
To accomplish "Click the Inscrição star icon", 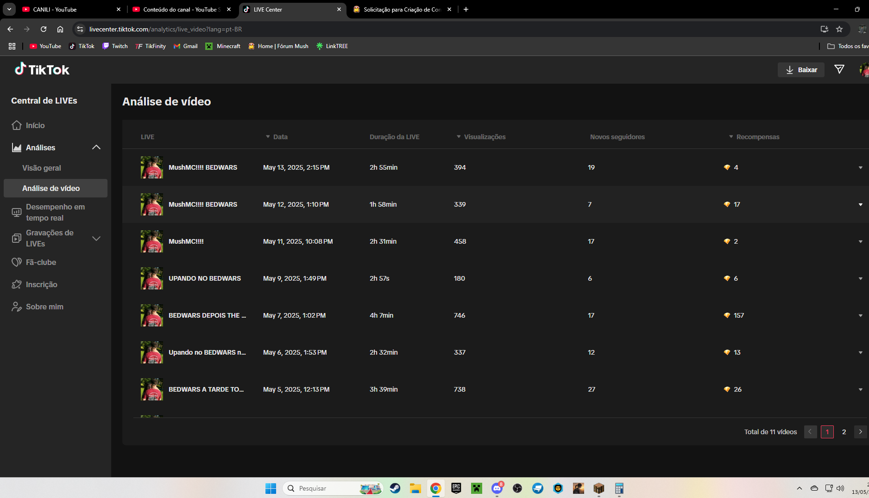I will click(x=17, y=284).
